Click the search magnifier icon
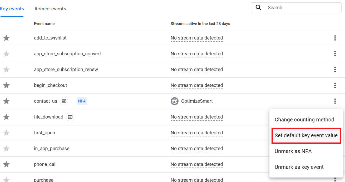 (259, 8)
